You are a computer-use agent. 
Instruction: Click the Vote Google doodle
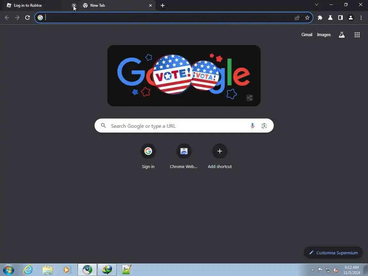tap(184, 76)
